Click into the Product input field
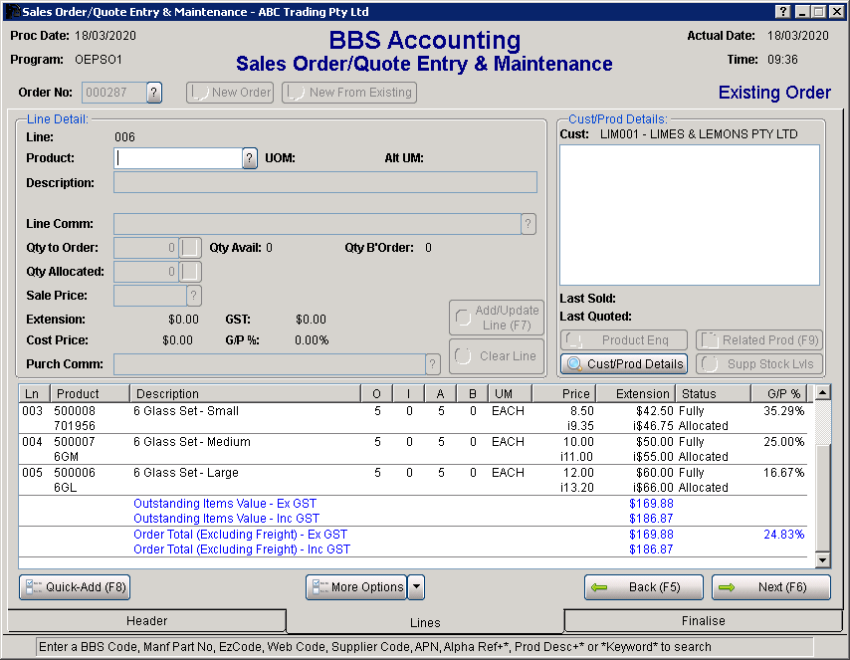 pos(177,158)
